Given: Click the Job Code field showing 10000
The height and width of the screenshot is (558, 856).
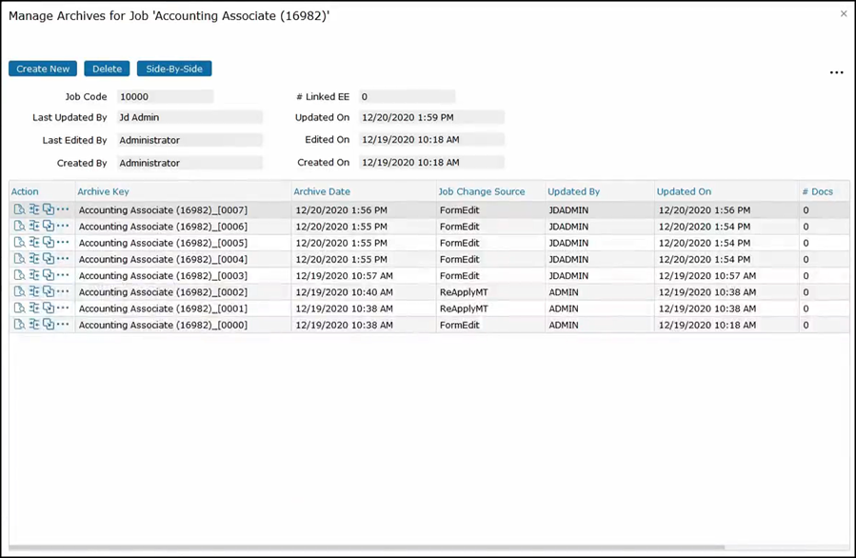Looking at the screenshot, I should (165, 96).
